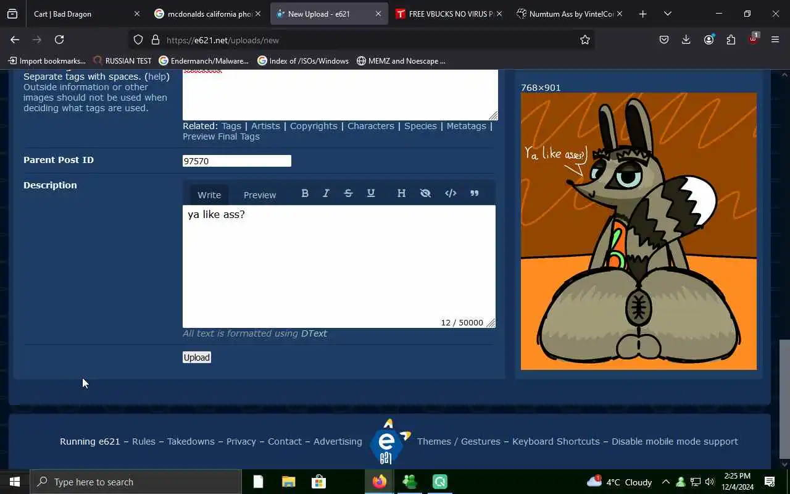This screenshot has width=790, height=494.
Task: Click the e621 logo in footer
Action: point(389,442)
